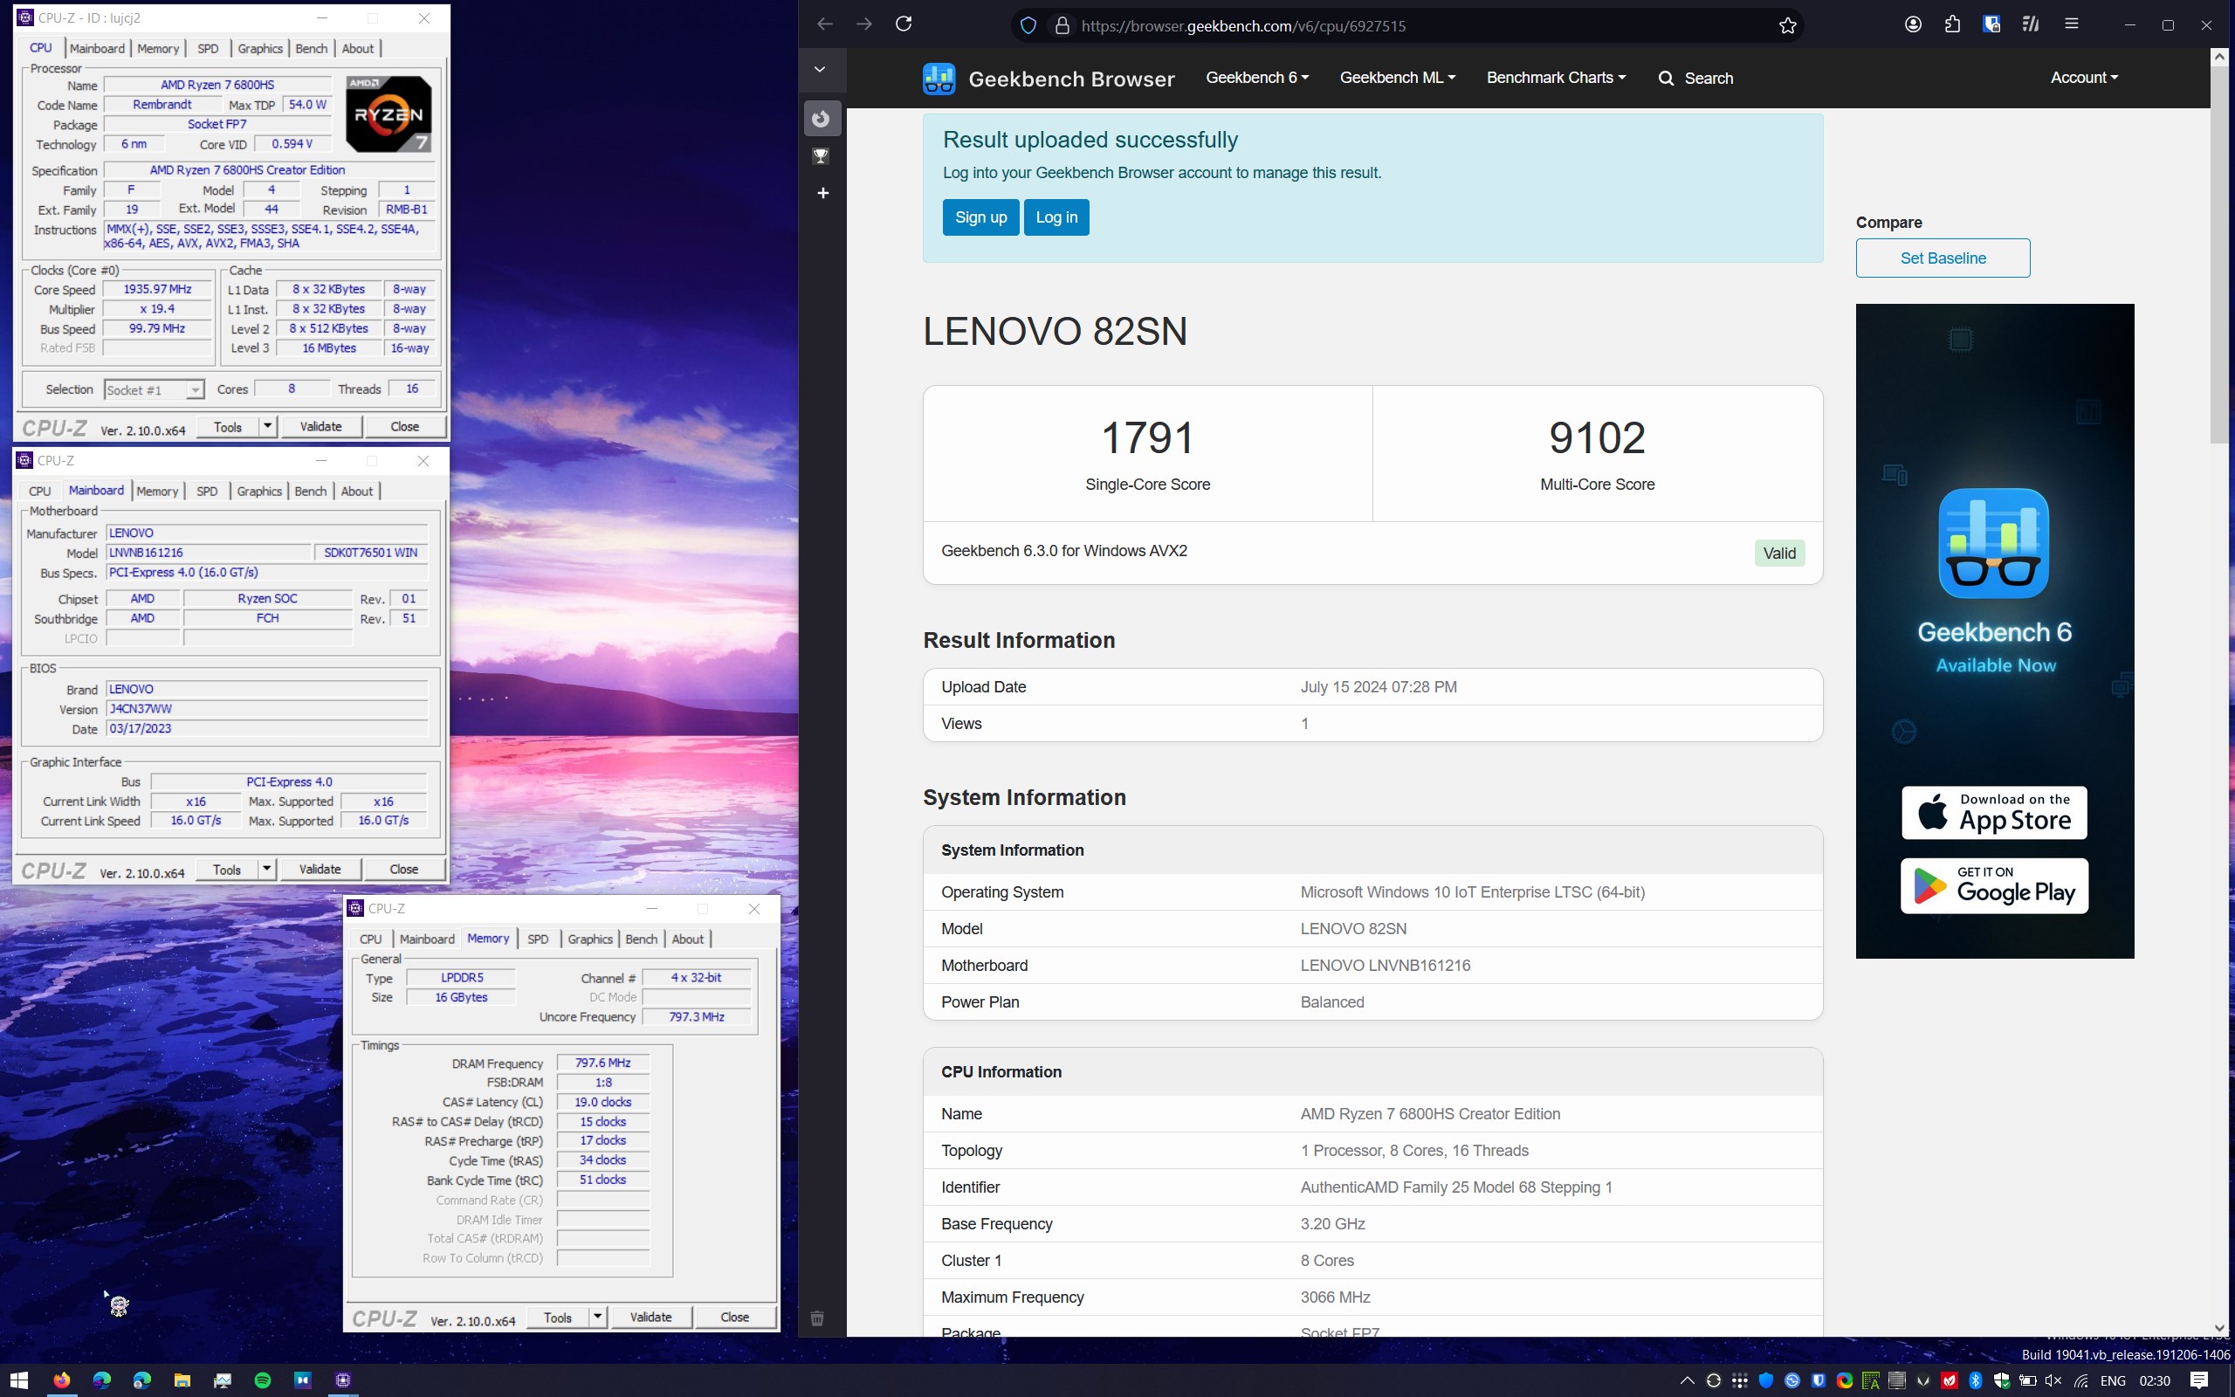The width and height of the screenshot is (2235, 1397).
Task: Click the Get it on Google Play badge
Action: click(1994, 886)
